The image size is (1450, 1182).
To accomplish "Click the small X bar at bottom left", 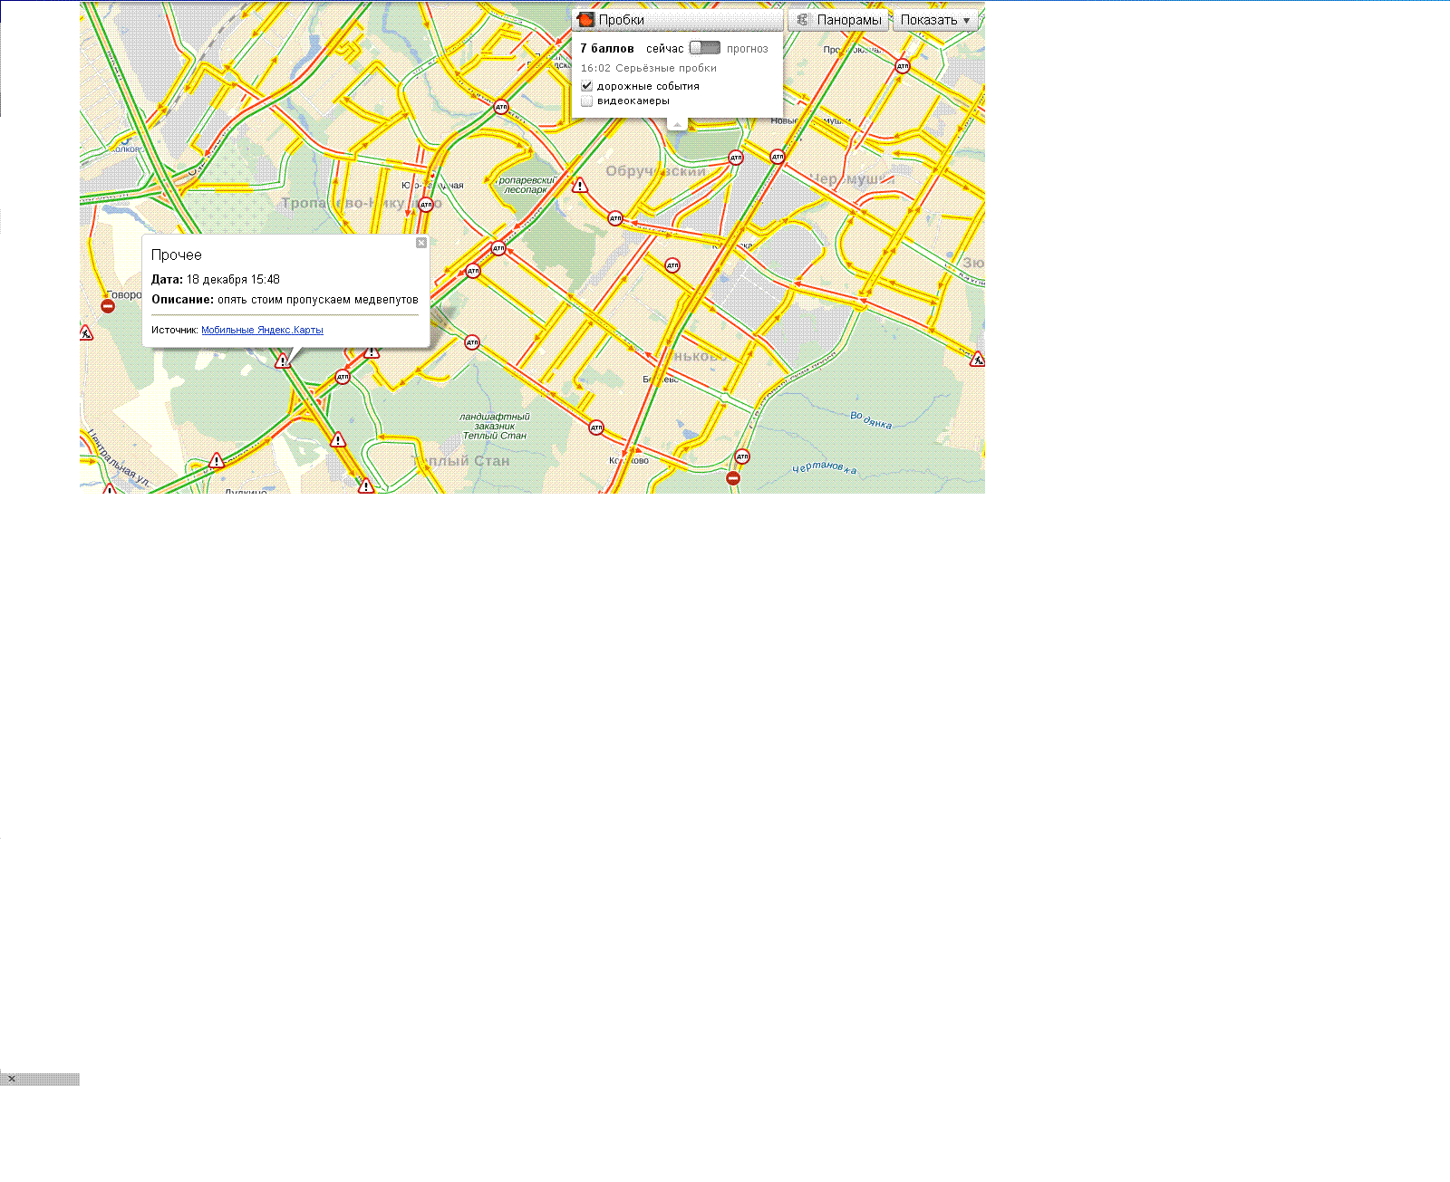I will [x=12, y=1079].
